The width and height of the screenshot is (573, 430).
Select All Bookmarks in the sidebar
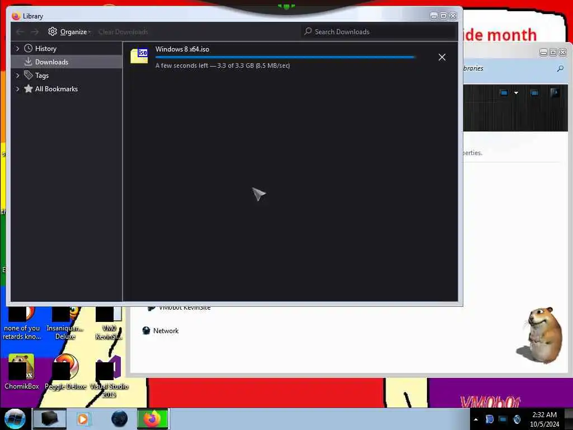[57, 89]
